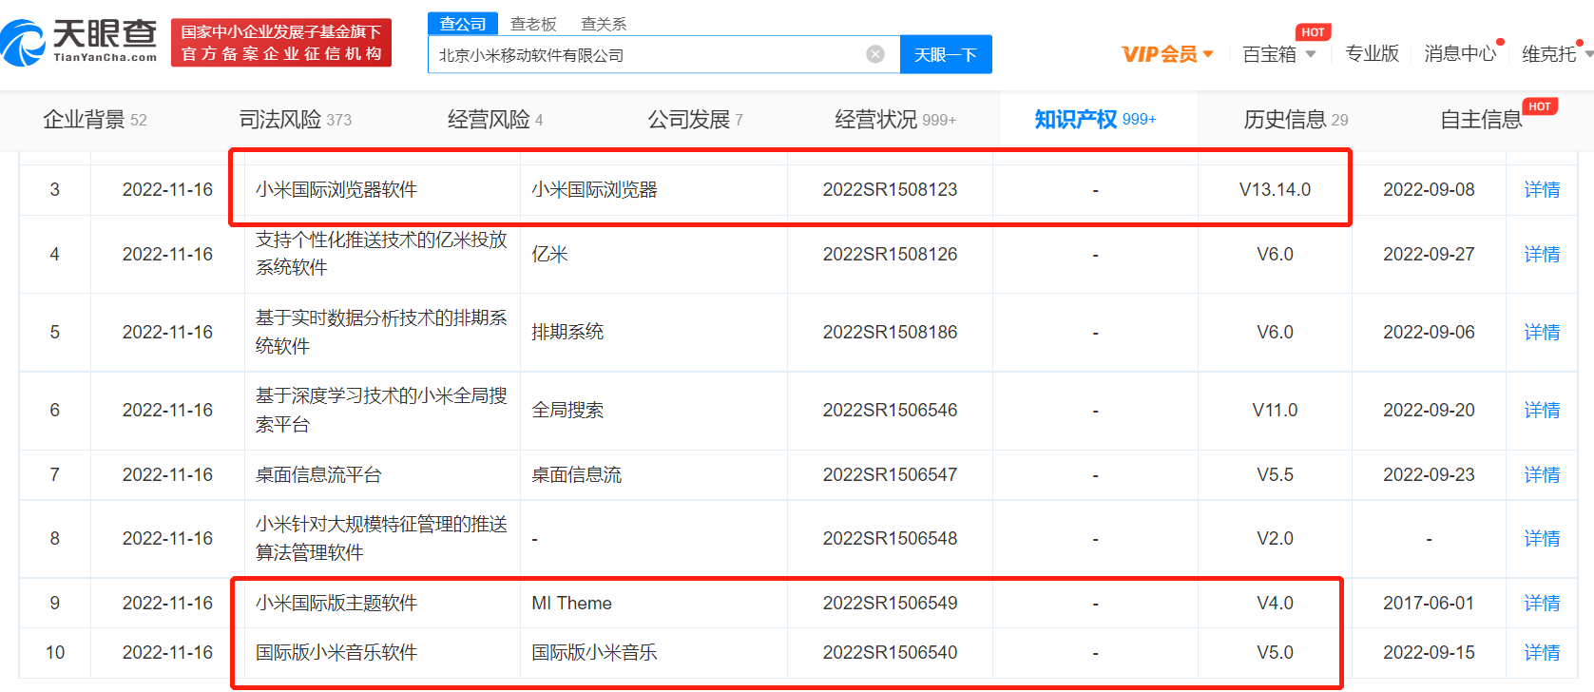Open 消息中心 link
Image resolution: width=1594 pixels, height=692 pixels.
[x=1460, y=54]
